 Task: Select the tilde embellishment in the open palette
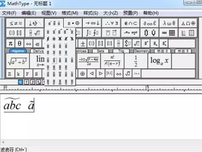point(54,60)
